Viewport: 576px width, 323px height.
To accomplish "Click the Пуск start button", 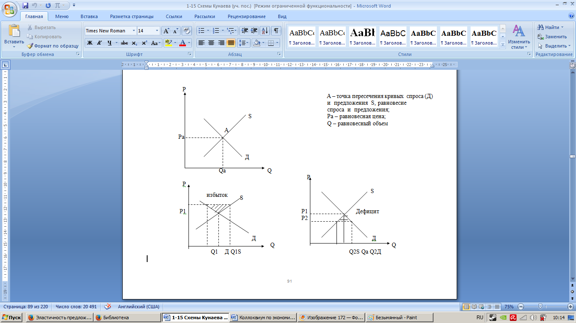I will pyautogui.click(x=11, y=318).
